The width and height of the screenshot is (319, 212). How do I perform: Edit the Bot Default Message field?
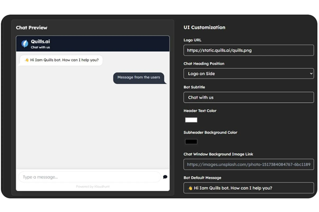(248, 188)
